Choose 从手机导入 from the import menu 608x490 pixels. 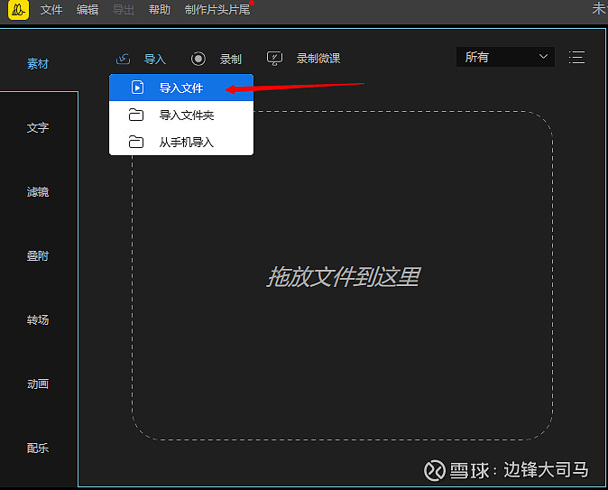181,142
